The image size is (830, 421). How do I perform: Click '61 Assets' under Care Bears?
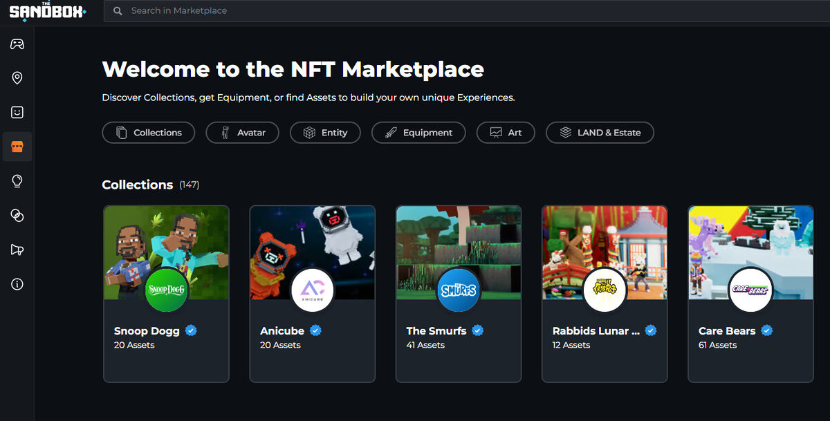[718, 345]
